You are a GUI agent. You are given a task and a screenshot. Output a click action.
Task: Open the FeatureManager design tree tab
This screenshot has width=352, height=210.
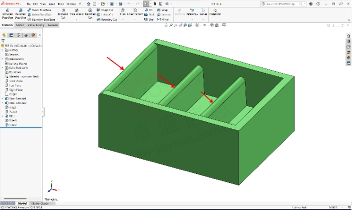[4, 35]
